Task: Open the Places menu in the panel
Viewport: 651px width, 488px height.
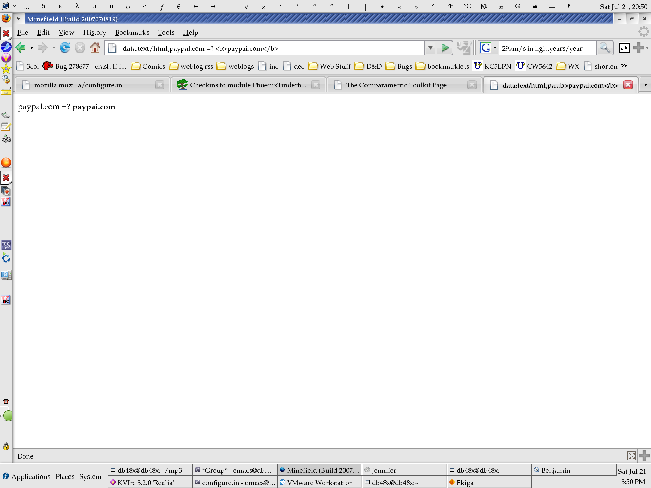Action: point(65,476)
